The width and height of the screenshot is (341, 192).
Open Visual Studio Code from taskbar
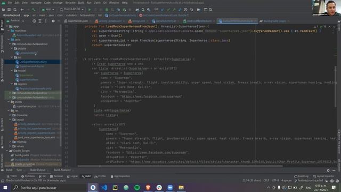click(104, 187)
